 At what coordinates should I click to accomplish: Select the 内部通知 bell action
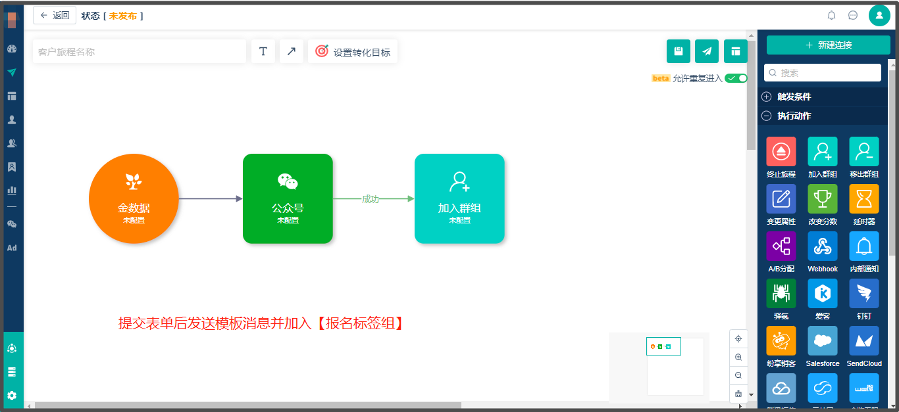[864, 246]
